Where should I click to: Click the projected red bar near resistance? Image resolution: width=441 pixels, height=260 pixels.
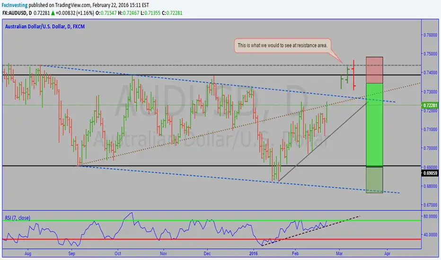pos(353,75)
